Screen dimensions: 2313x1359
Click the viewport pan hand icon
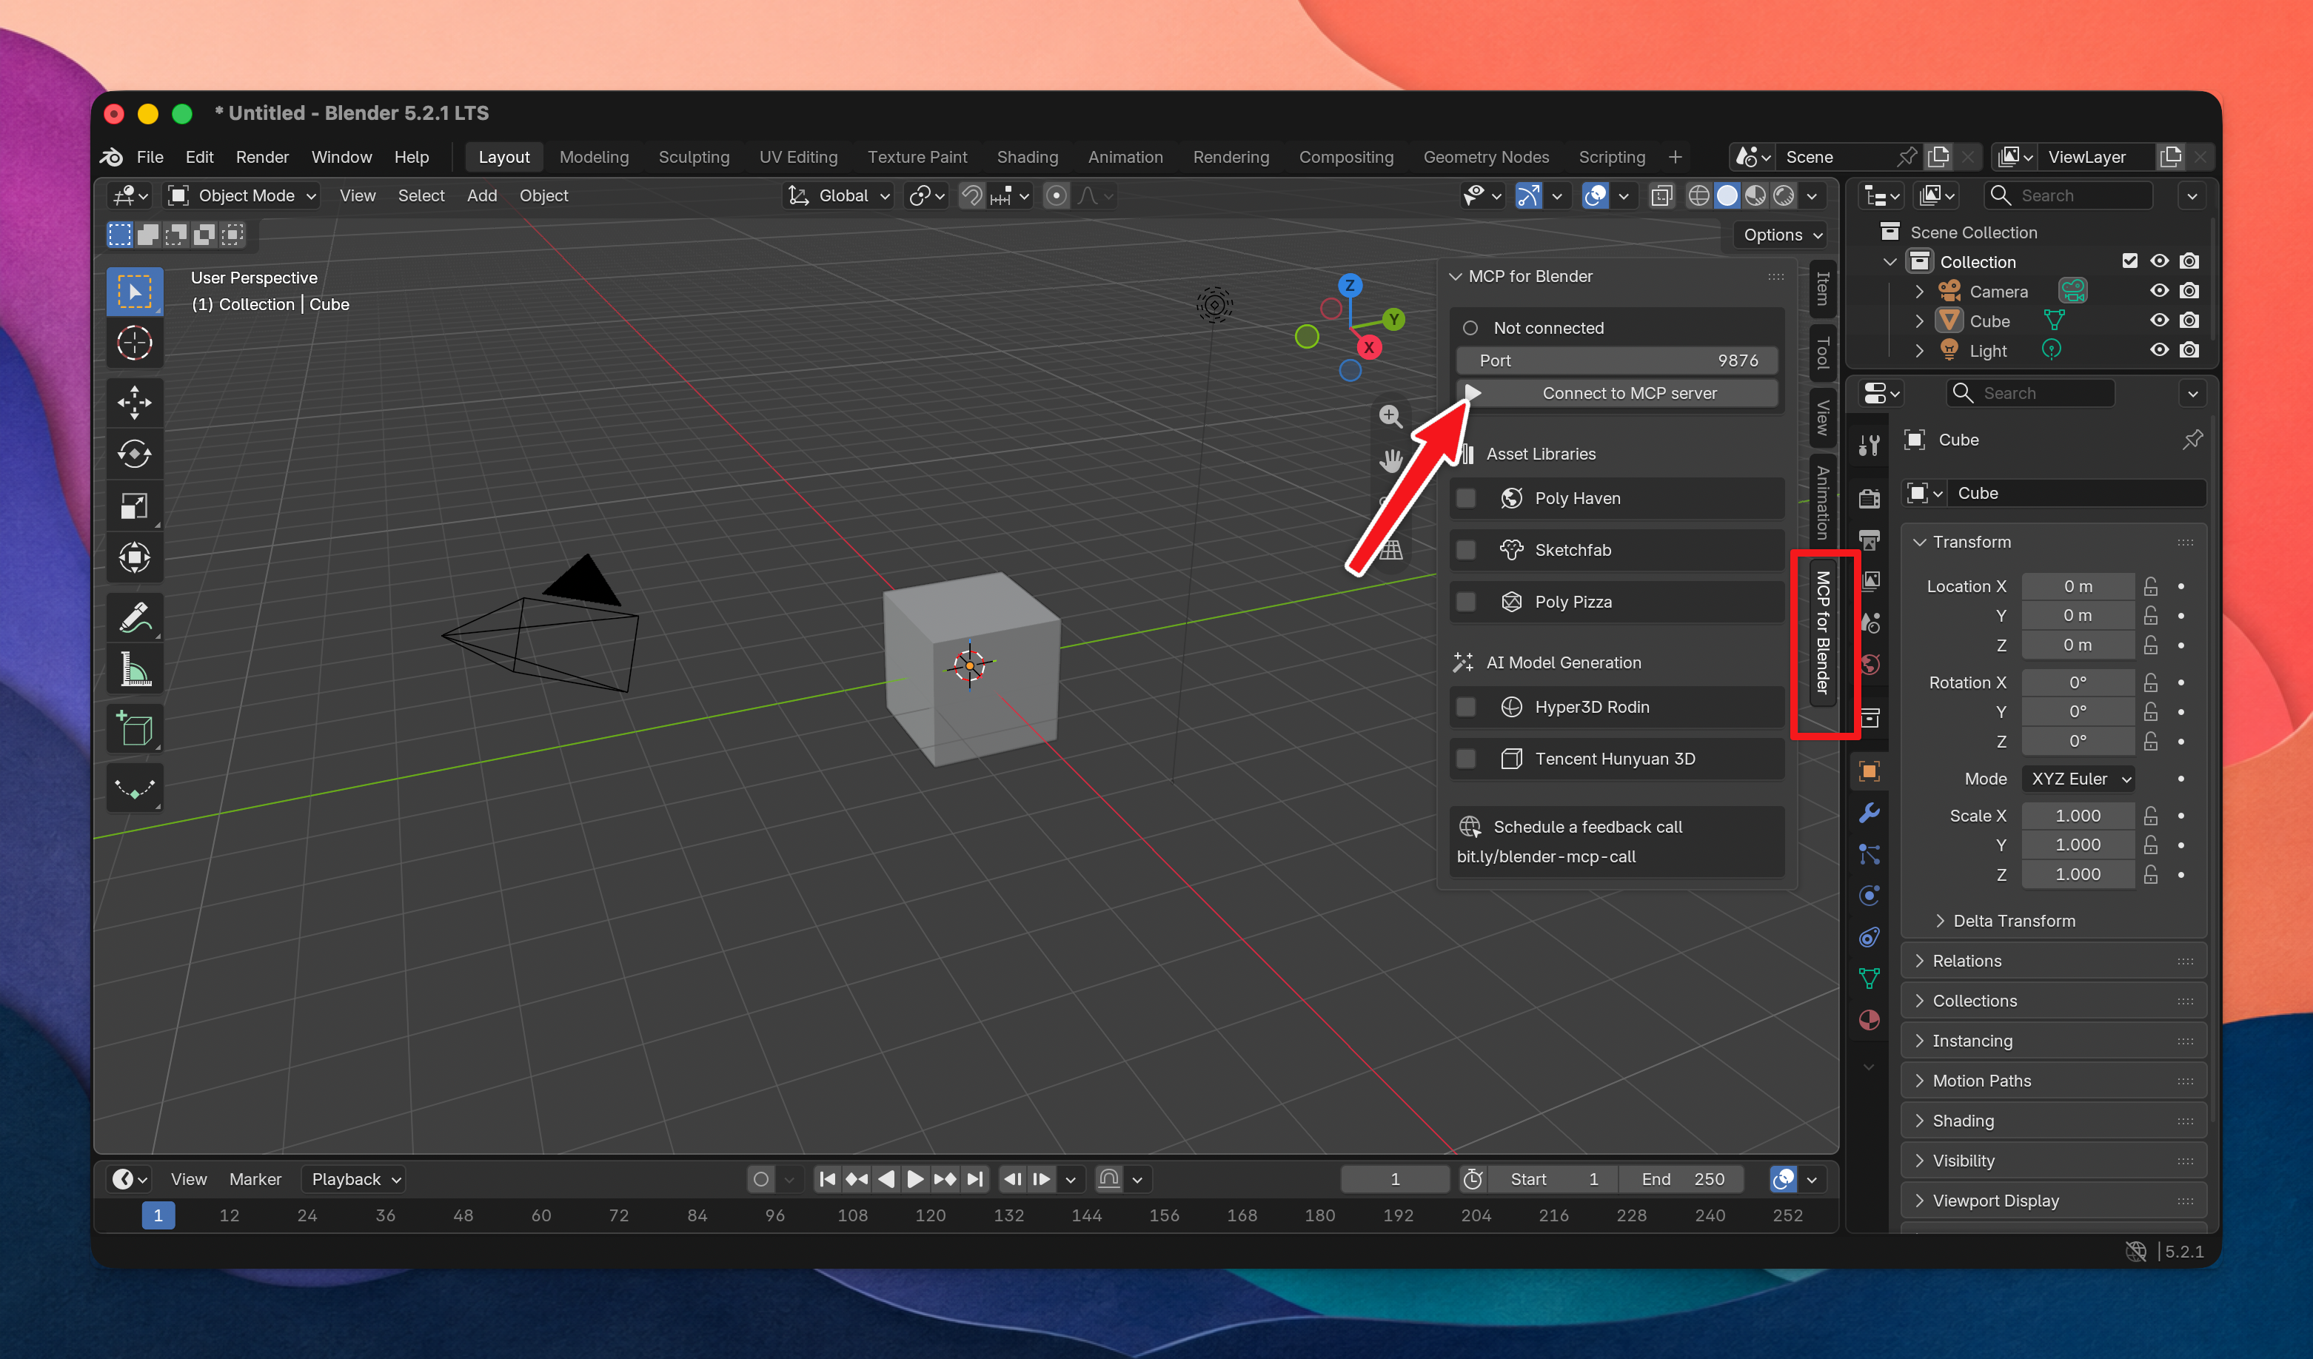pos(1390,460)
